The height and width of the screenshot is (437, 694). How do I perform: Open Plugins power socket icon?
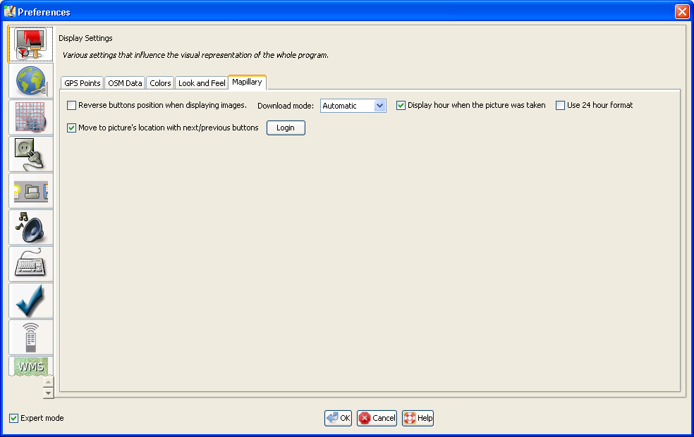click(30, 154)
